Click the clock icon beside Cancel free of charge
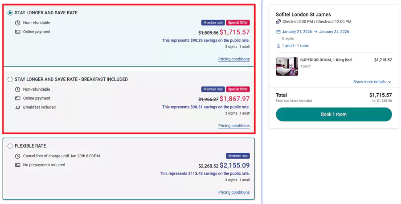This screenshot has width=401, height=204. pyautogui.click(x=18, y=156)
